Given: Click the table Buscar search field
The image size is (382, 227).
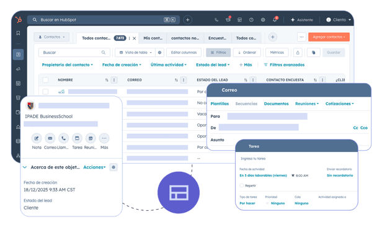Looking at the screenshot, I should tap(74, 52).
